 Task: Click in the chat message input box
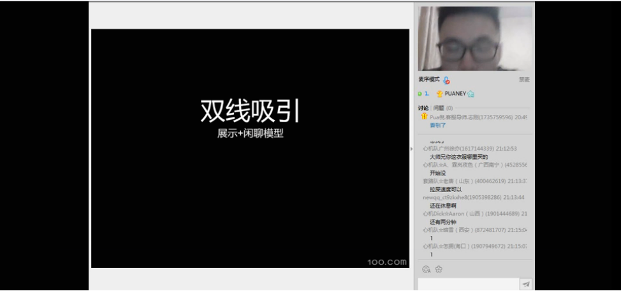[x=469, y=284]
